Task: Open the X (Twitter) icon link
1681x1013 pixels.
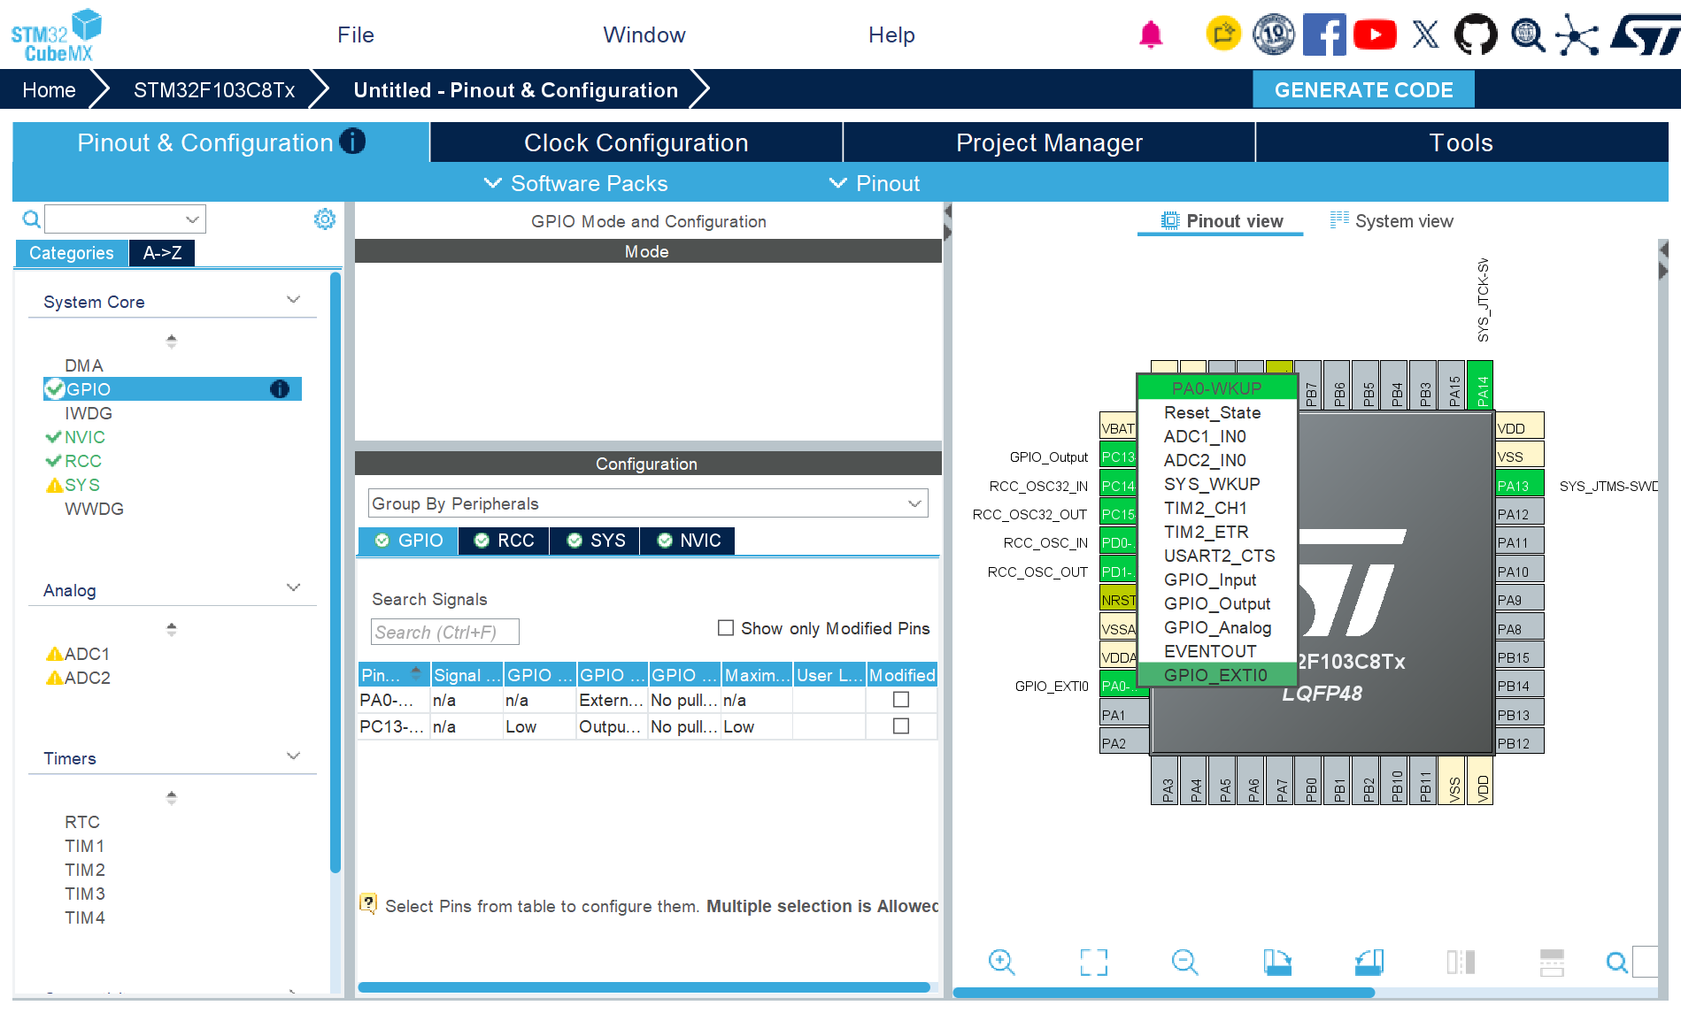Action: [1425, 35]
